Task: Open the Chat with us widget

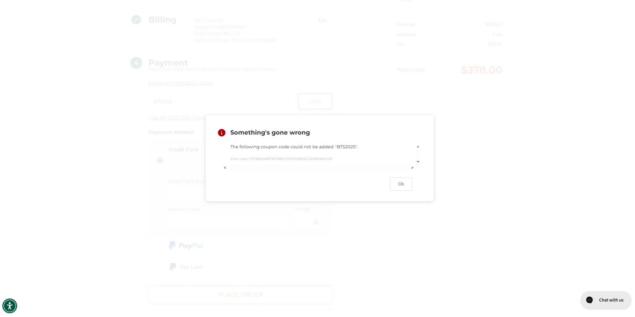Action: tap(606, 300)
